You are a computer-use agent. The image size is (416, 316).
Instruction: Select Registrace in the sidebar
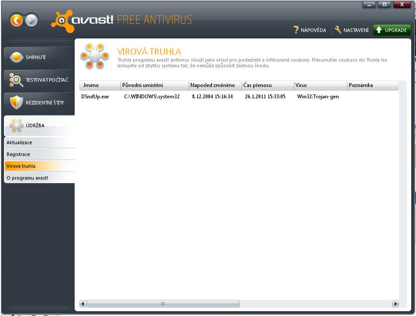39,154
